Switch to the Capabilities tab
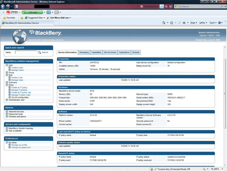227x171 pixels. 96,53
